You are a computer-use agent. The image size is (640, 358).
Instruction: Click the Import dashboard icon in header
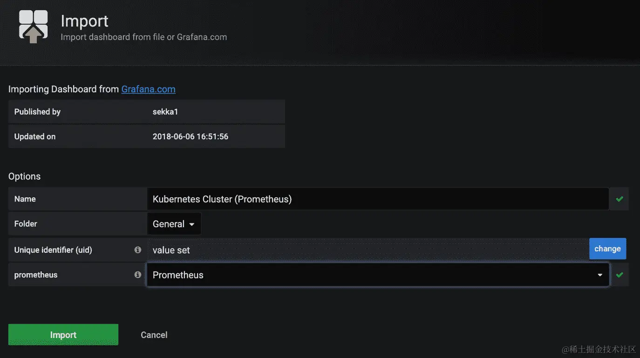[33, 27]
